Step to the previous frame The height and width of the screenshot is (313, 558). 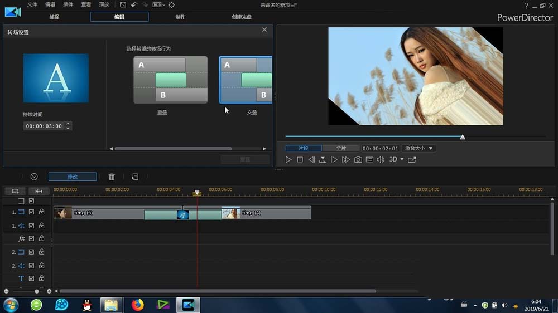(x=311, y=160)
